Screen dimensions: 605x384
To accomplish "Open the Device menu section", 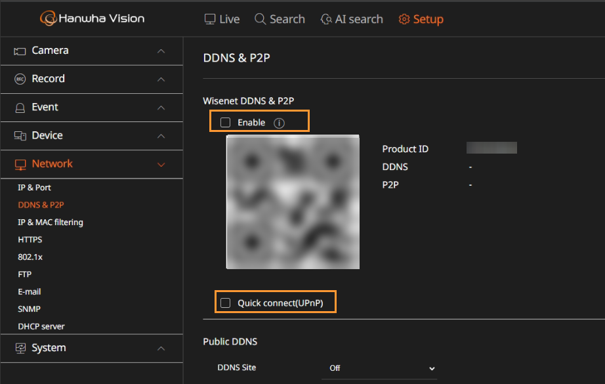I will tap(92, 136).
